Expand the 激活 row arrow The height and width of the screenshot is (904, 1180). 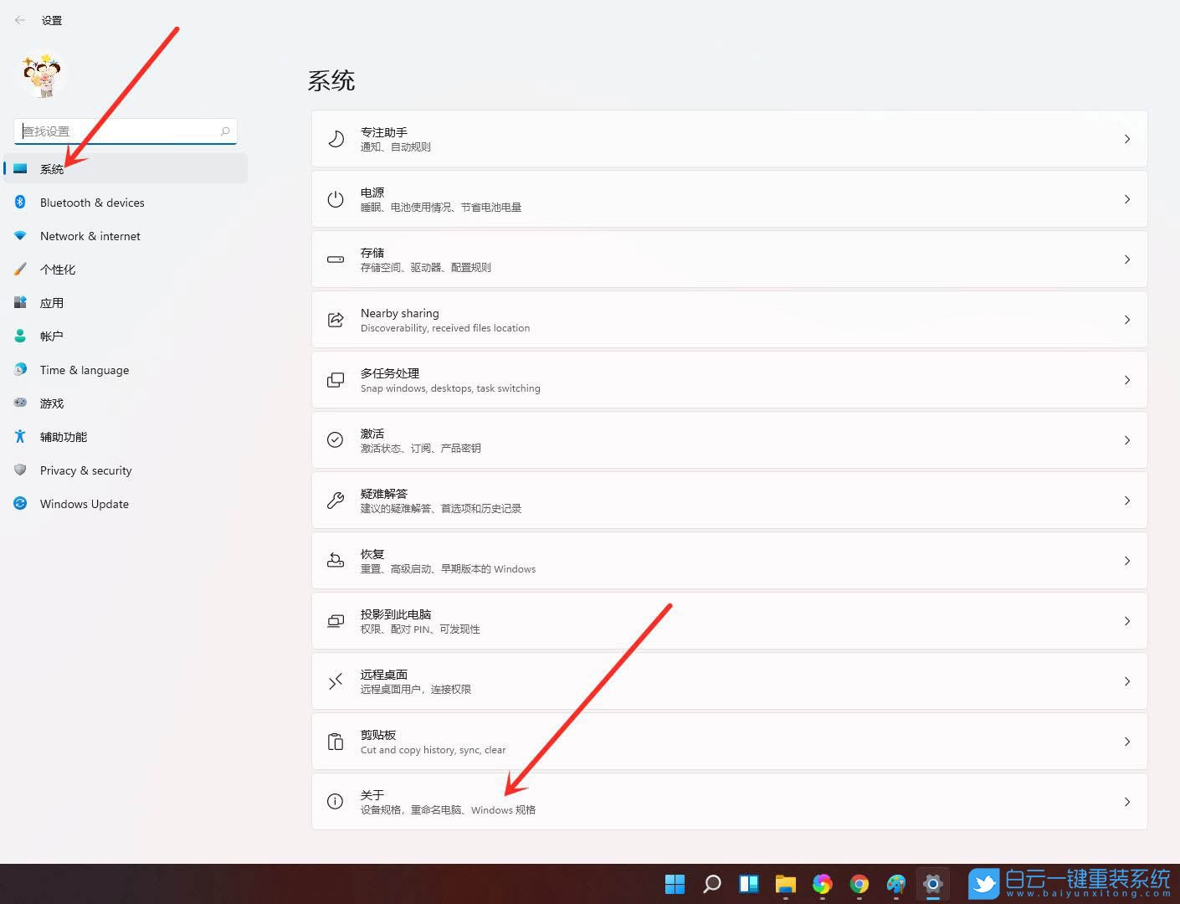coord(1127,440)
